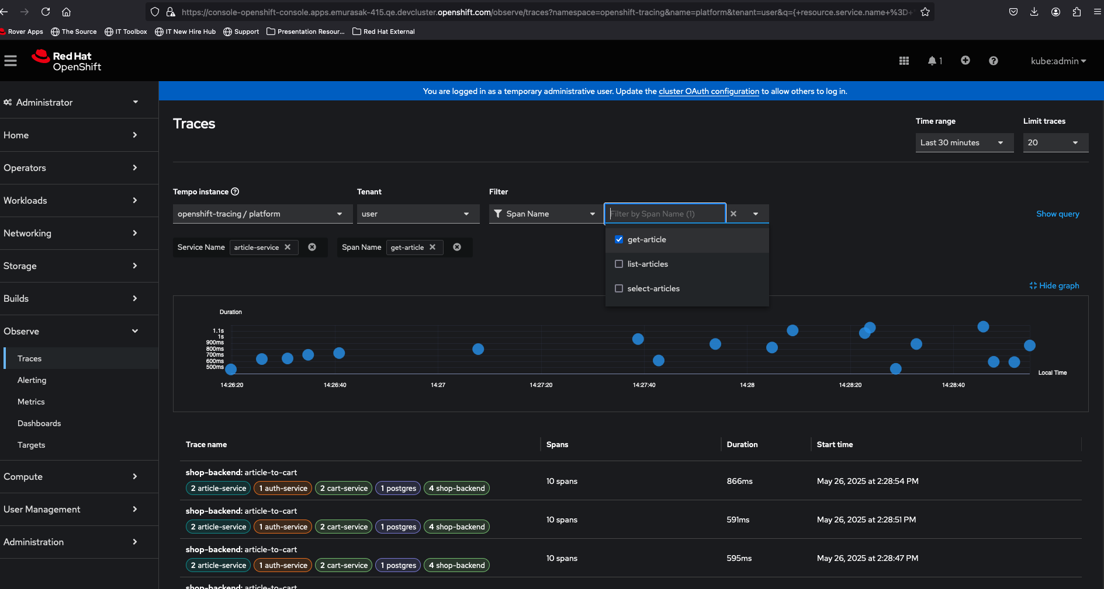Remove the get-article span chip

[x=432, y=248]
